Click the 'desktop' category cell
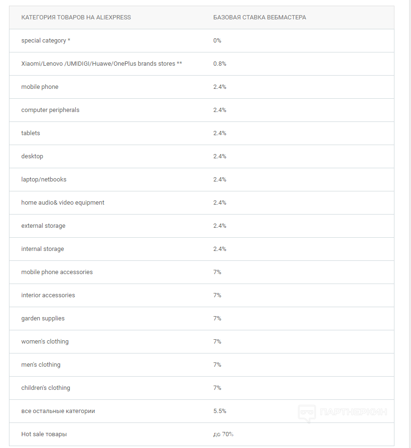411x448 pixels. coord(32,156)
